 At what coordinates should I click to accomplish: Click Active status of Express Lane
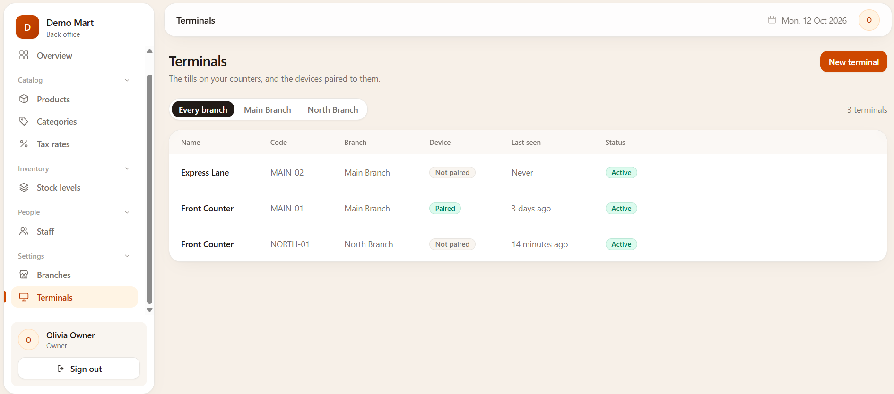pos(621,172)
